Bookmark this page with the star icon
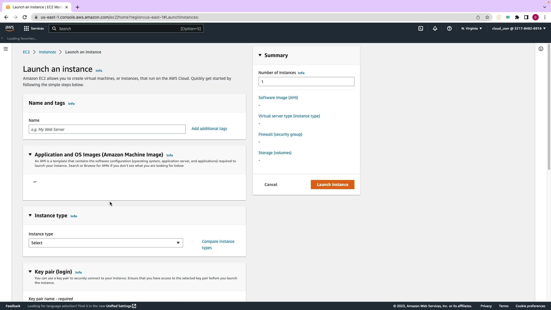The width and height of the screenshot is (551, 310). (487, 17)
